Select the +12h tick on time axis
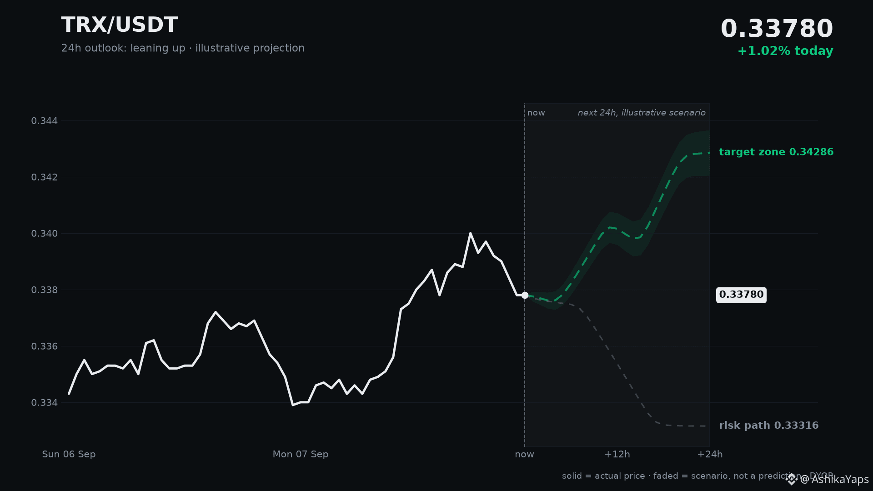873x491 pixels. pos(617,454)
